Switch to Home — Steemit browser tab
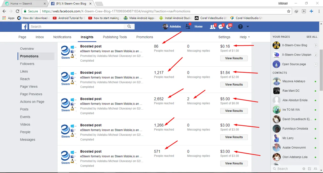This screenshot has height=173, width=323. pyautogui.click(x=24, y=4)
